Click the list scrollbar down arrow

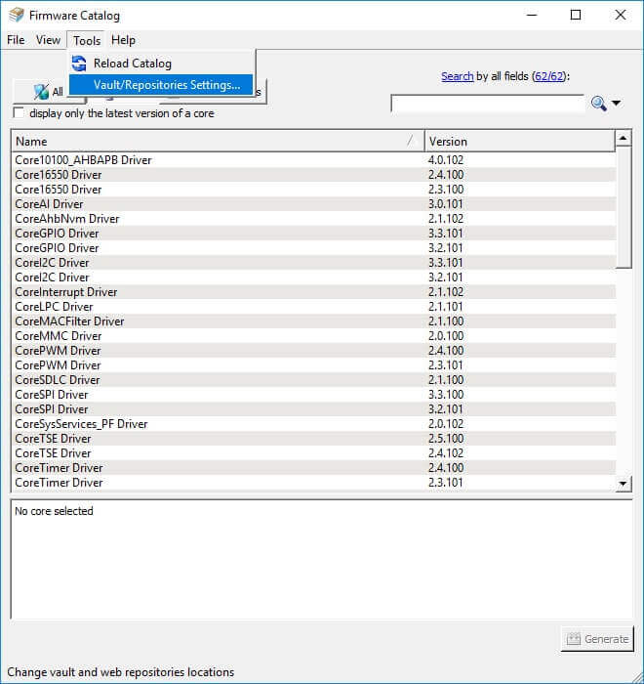coord(624,483)
